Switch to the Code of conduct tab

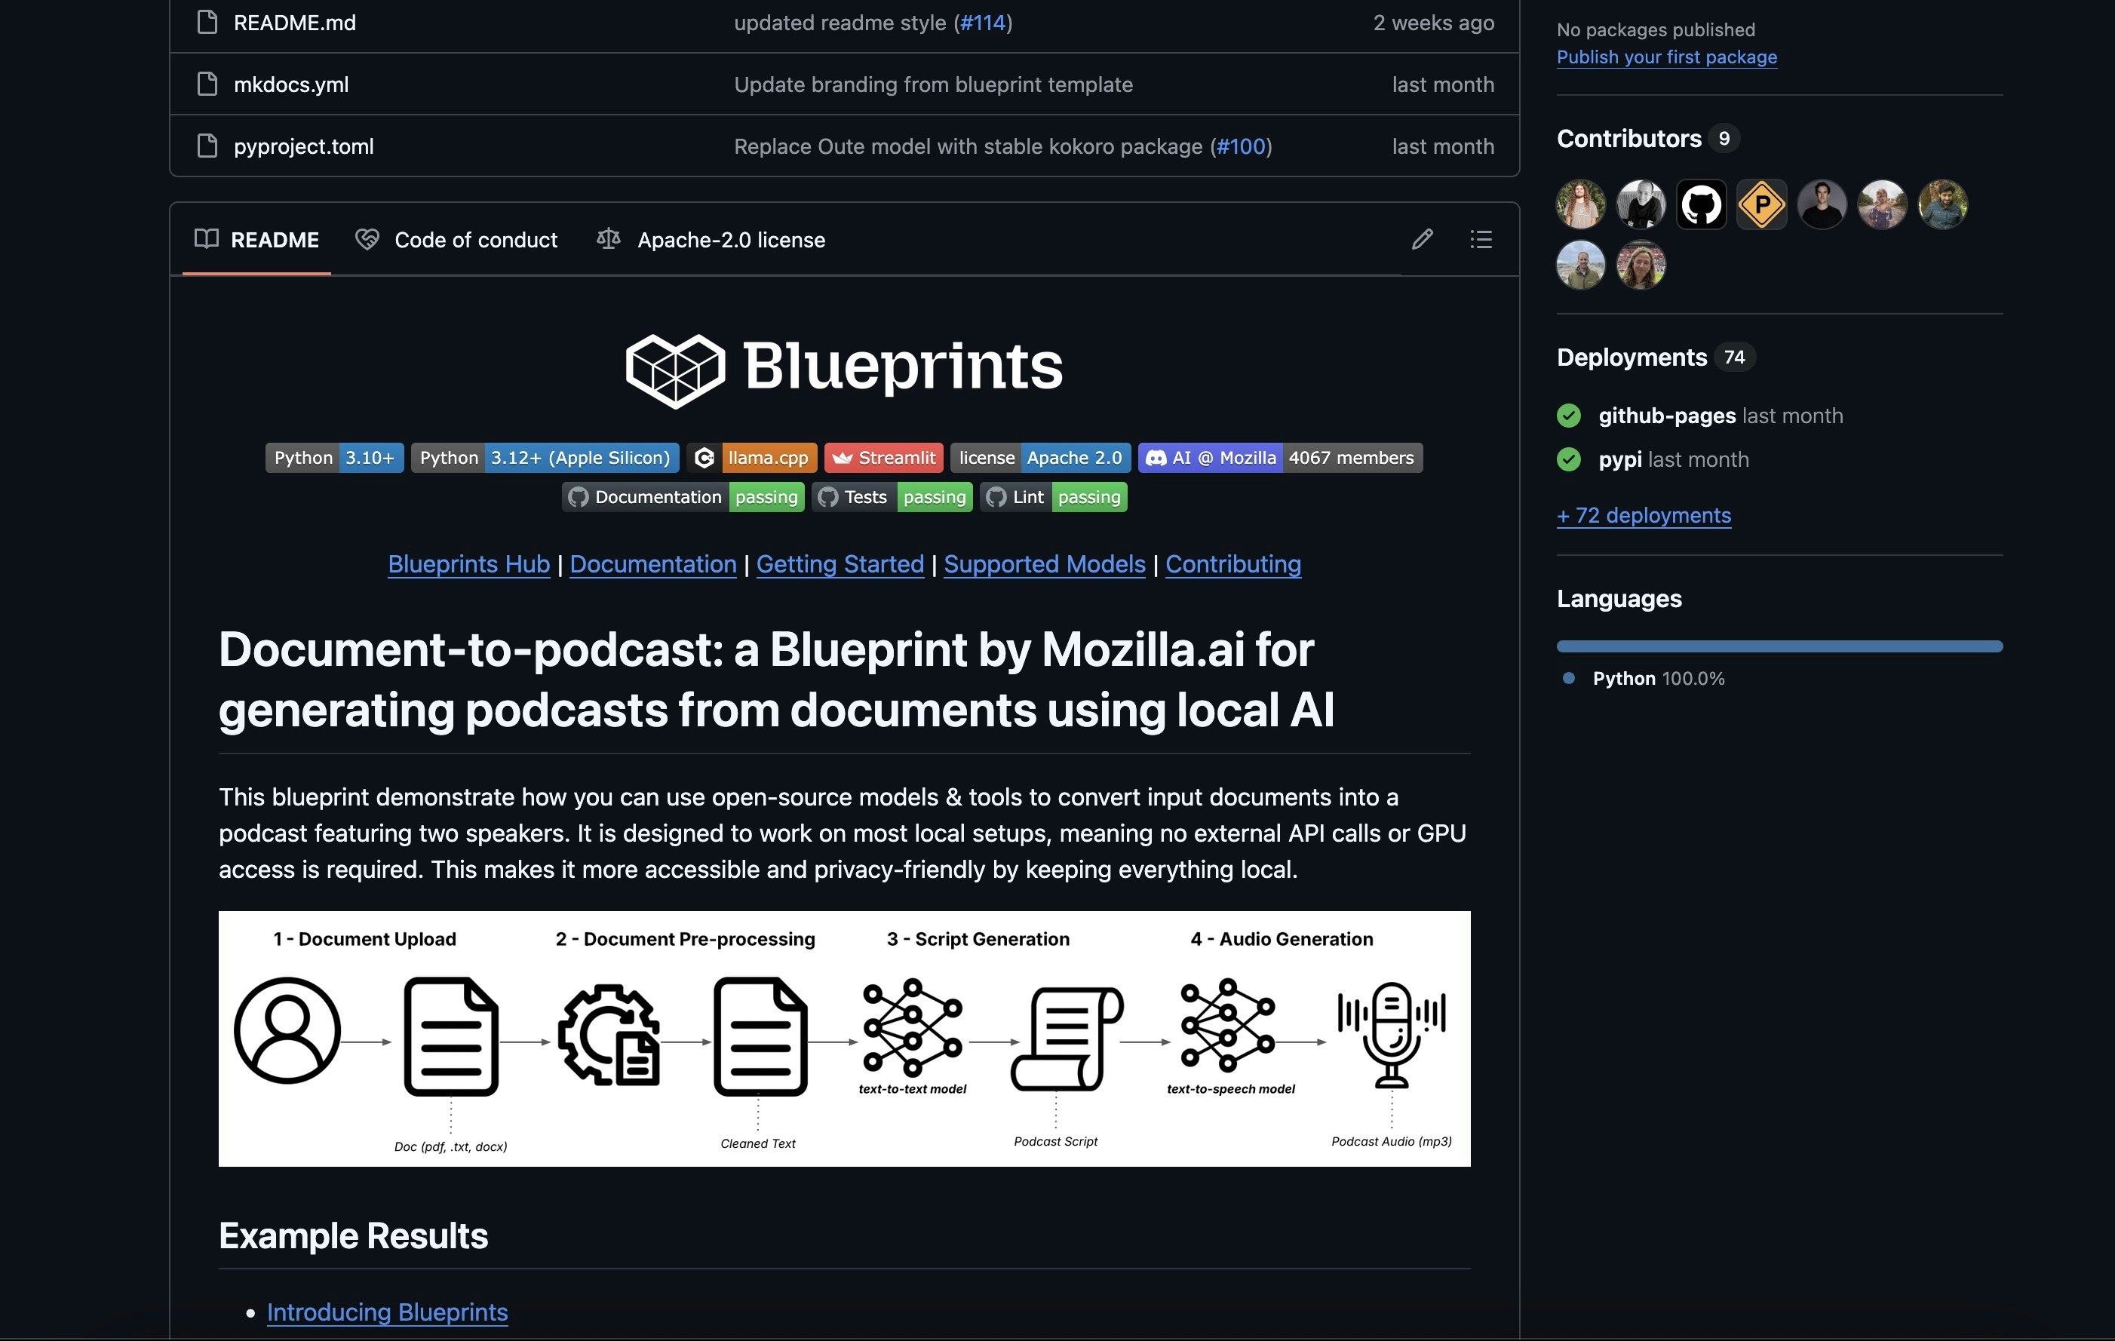point(456,240)
